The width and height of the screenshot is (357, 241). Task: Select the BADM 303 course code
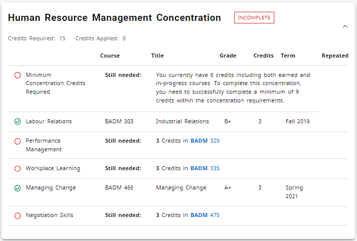coord(119,121)
